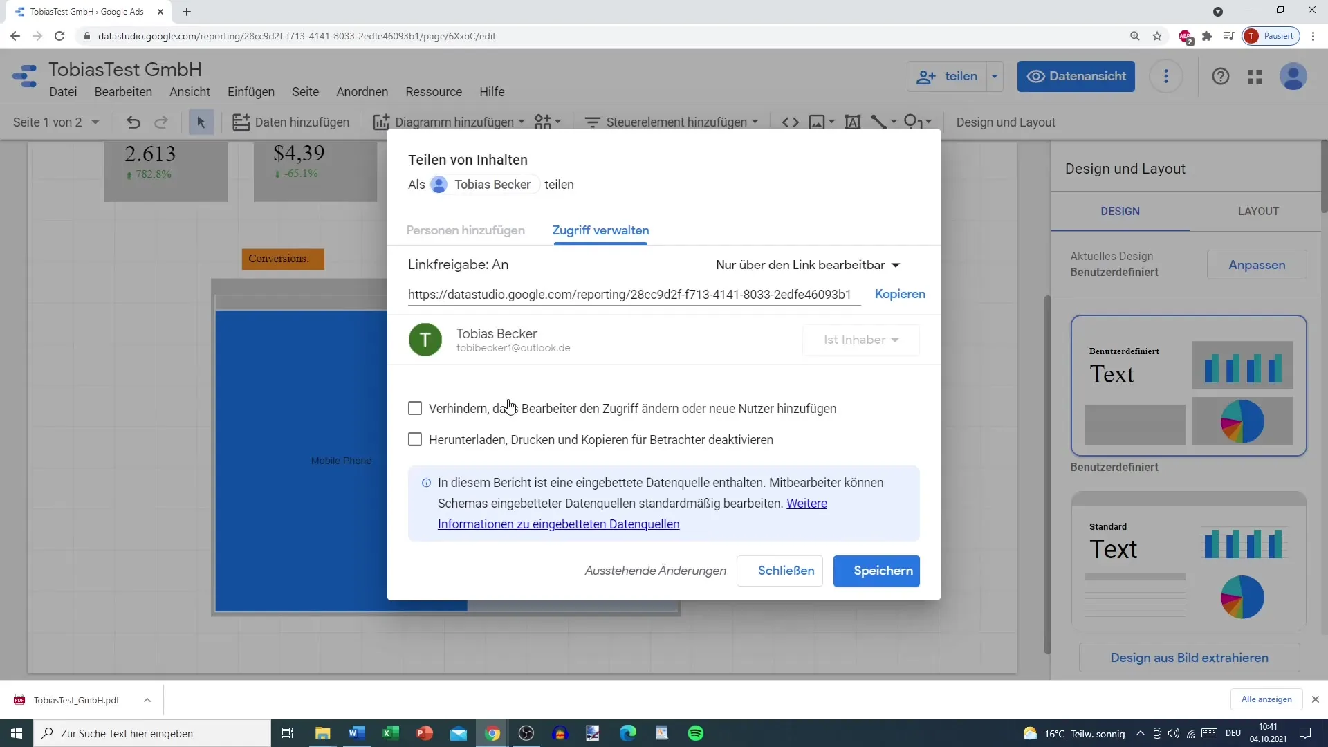Click the undo arrow in toolbar

click(133, 122)
